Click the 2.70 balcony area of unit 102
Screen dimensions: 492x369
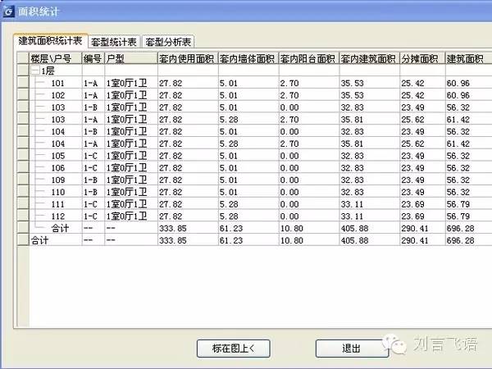pyautogui.click(x=289, y=95)
